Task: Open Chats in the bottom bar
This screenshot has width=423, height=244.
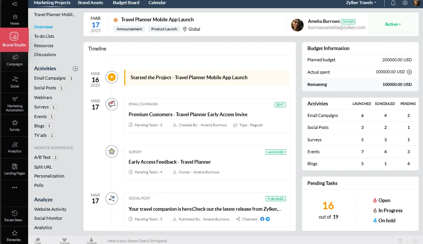Action: 38,241
